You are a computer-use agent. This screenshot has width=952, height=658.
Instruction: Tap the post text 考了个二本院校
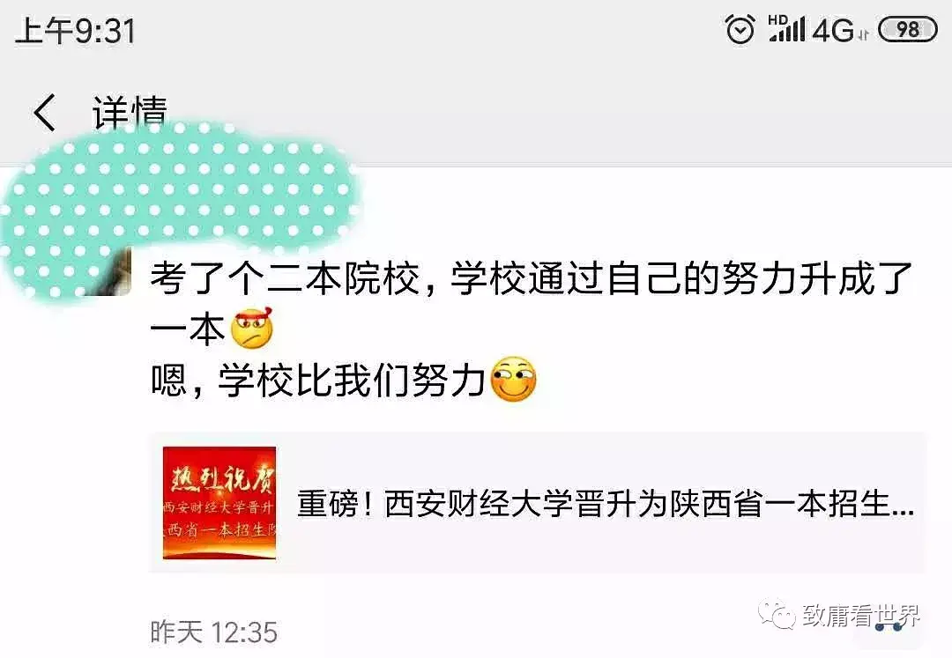(x=285, y=278)
